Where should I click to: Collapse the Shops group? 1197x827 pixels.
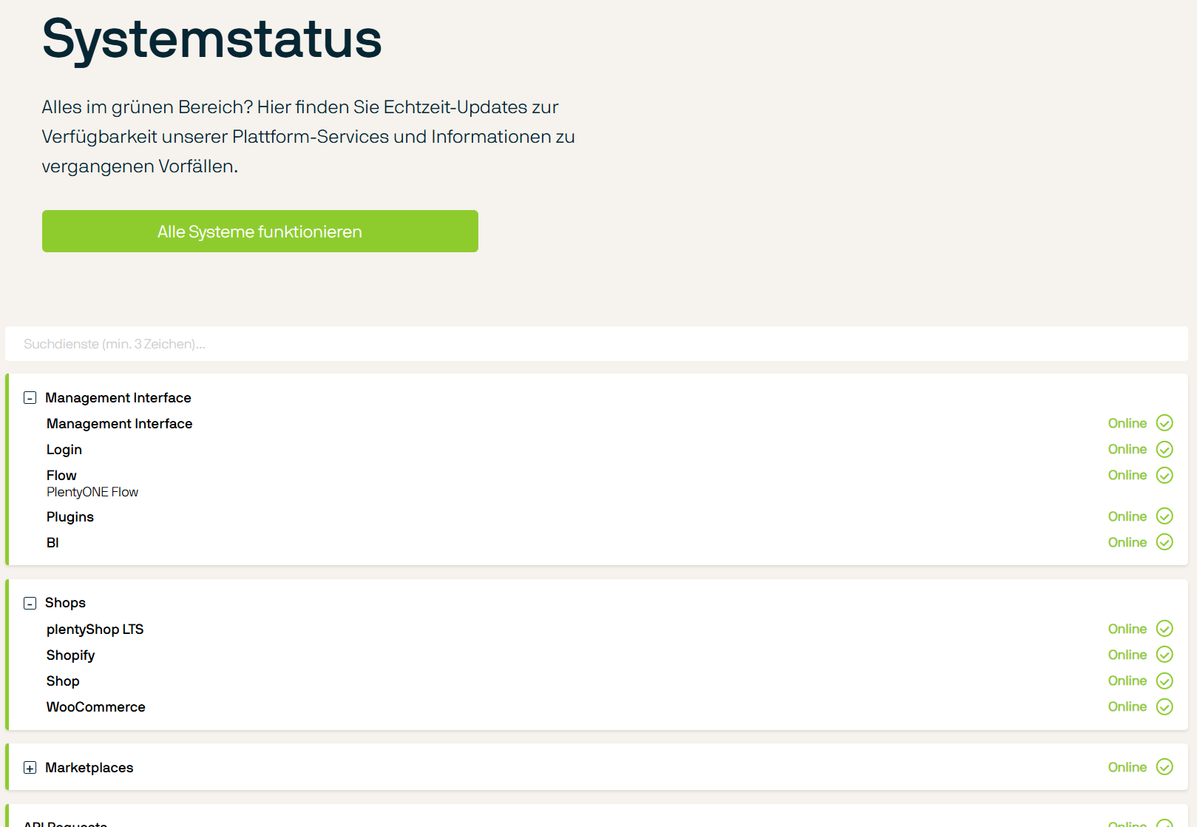[30, 603]
